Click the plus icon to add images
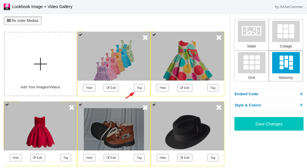 (x=40, y=64)
